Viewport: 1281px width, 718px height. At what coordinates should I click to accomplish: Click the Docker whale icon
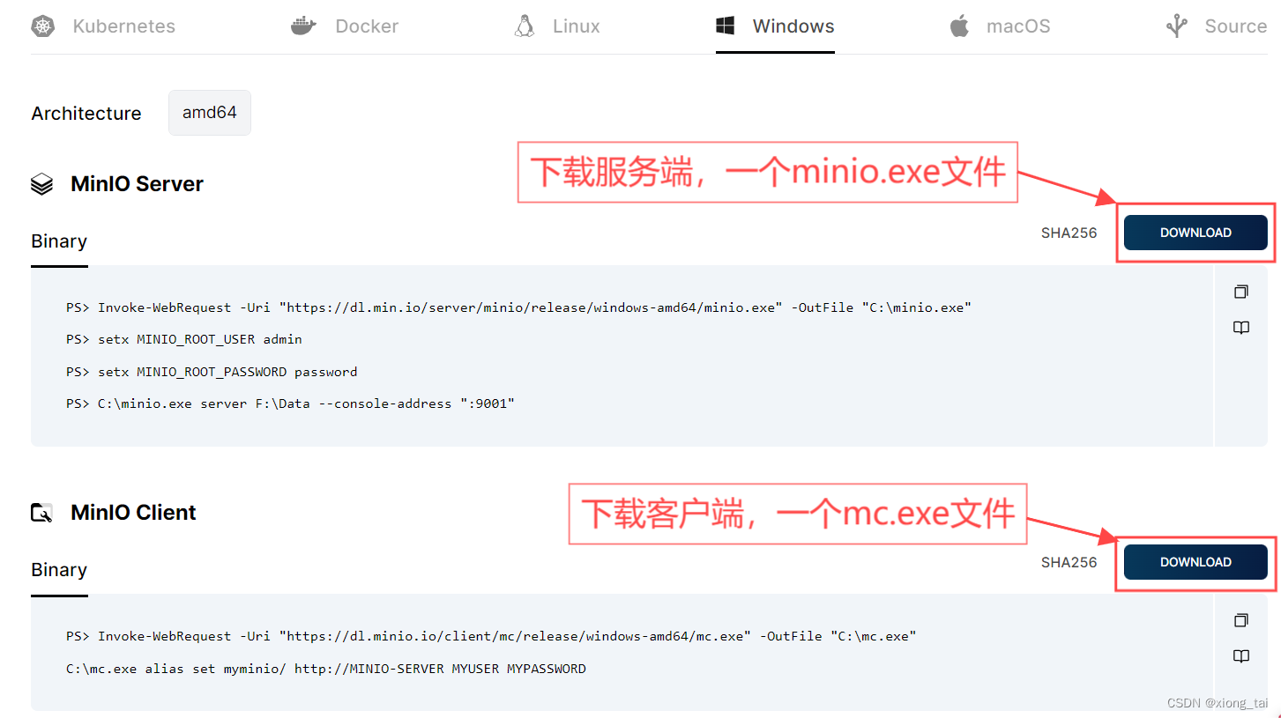point(303,26)
